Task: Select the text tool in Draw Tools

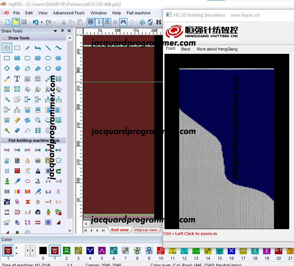Action: pyautogui.click(x=17, y=78)
